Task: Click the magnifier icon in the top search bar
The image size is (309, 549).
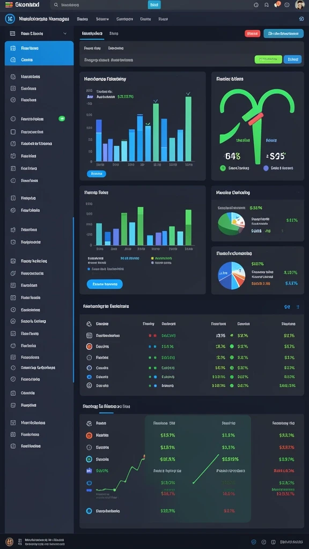Action: point(56,5)
